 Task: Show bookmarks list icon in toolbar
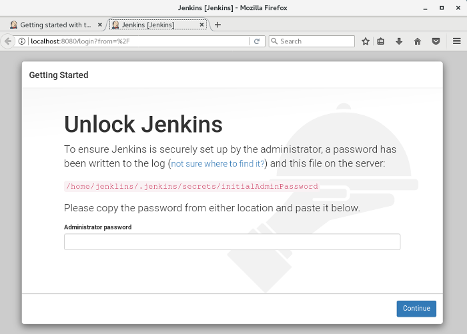[381, 41]
